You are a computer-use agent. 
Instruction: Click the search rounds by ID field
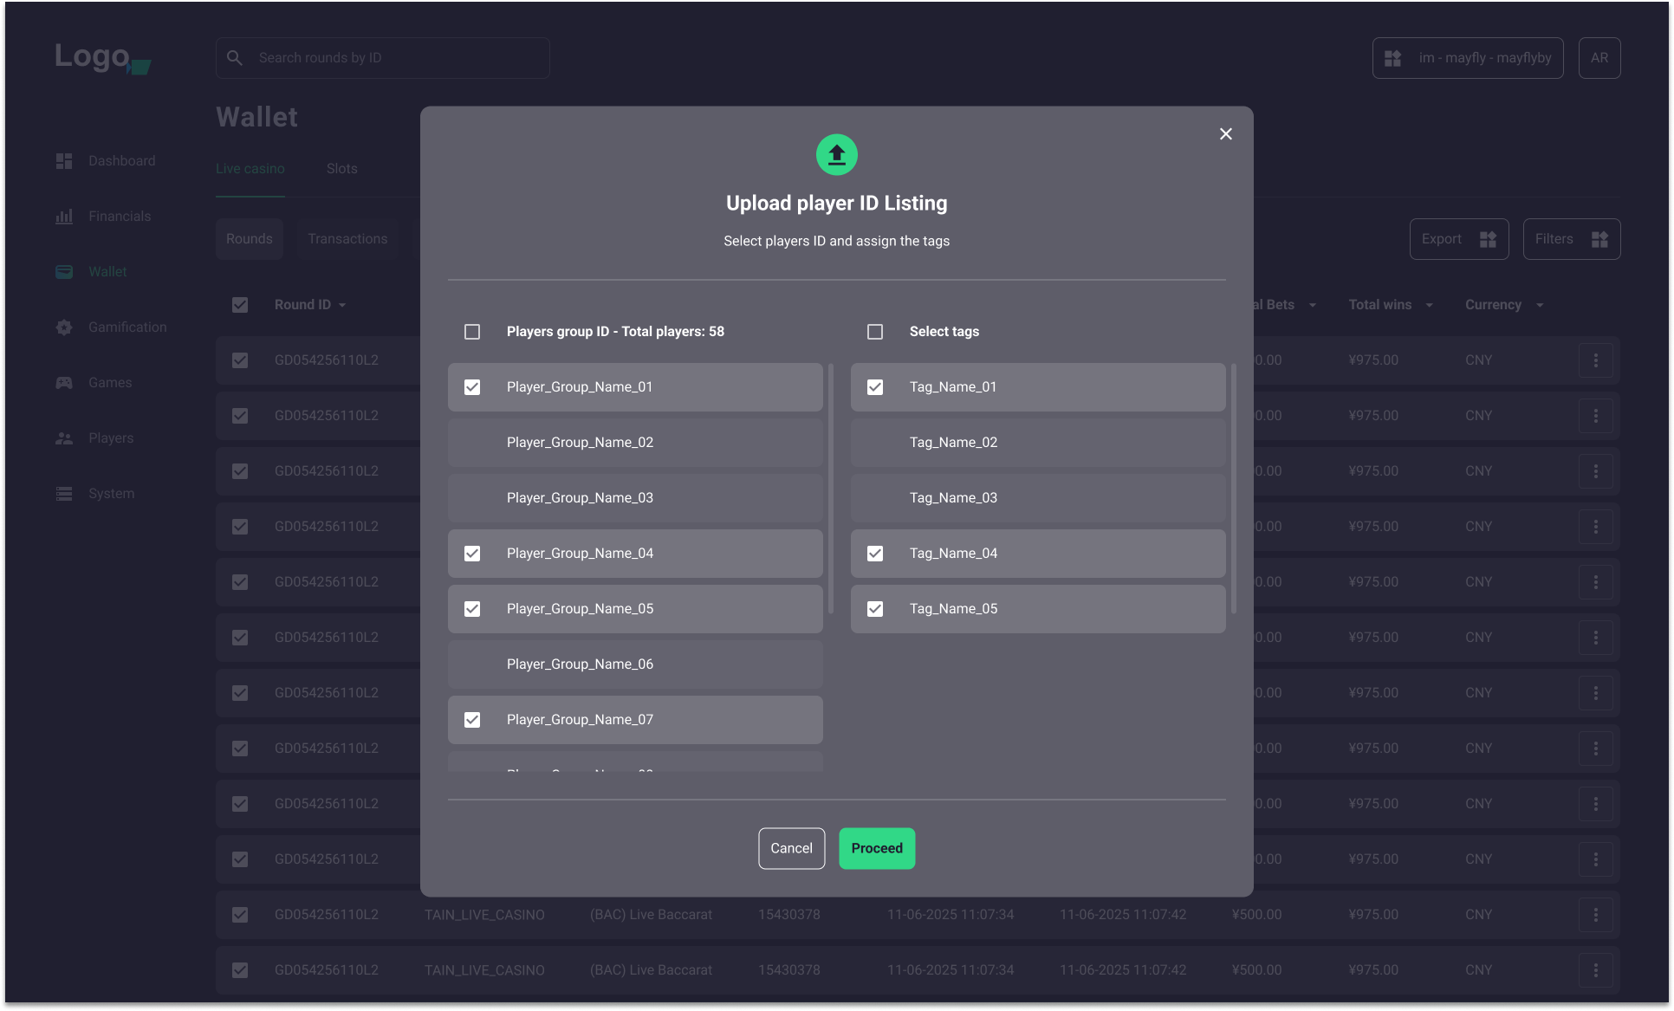tap(382, 57)
